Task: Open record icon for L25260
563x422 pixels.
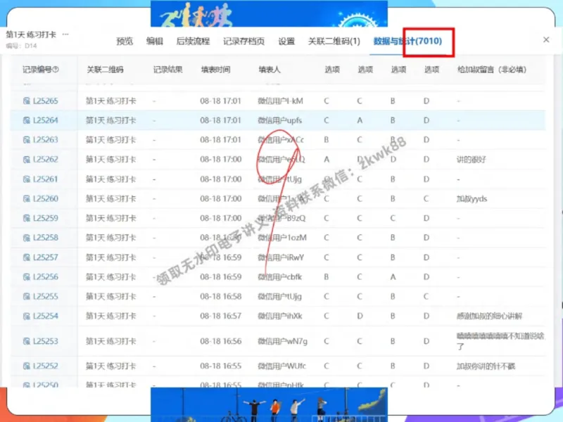Action: [x=27, y=198]
